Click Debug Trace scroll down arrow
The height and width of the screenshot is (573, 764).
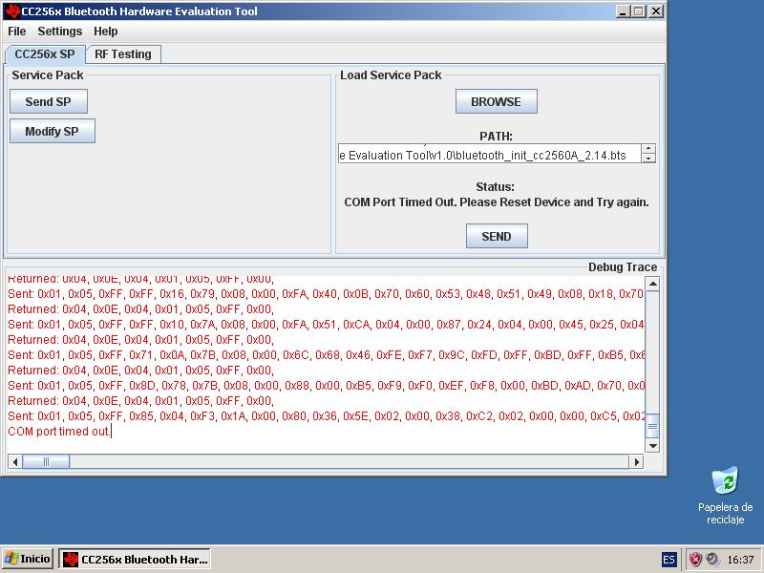click(x=653, y=445)
